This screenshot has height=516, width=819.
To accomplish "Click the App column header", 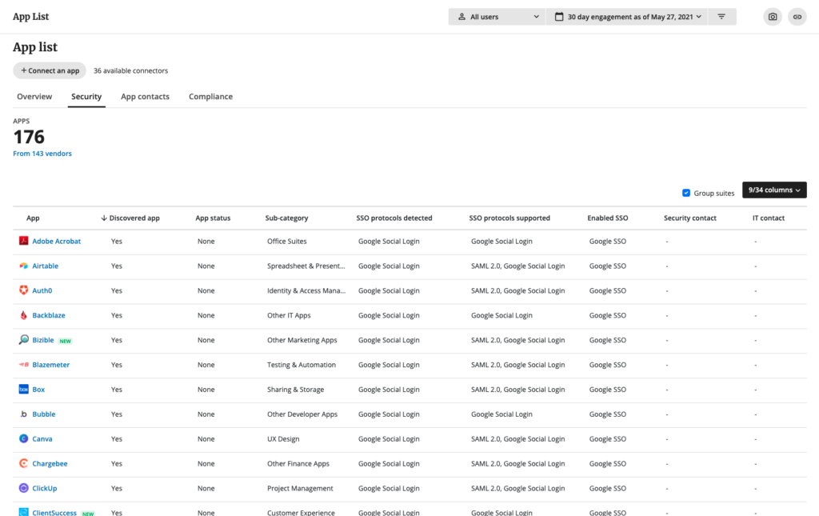I will pyautogui.click(x=33, y=218).
